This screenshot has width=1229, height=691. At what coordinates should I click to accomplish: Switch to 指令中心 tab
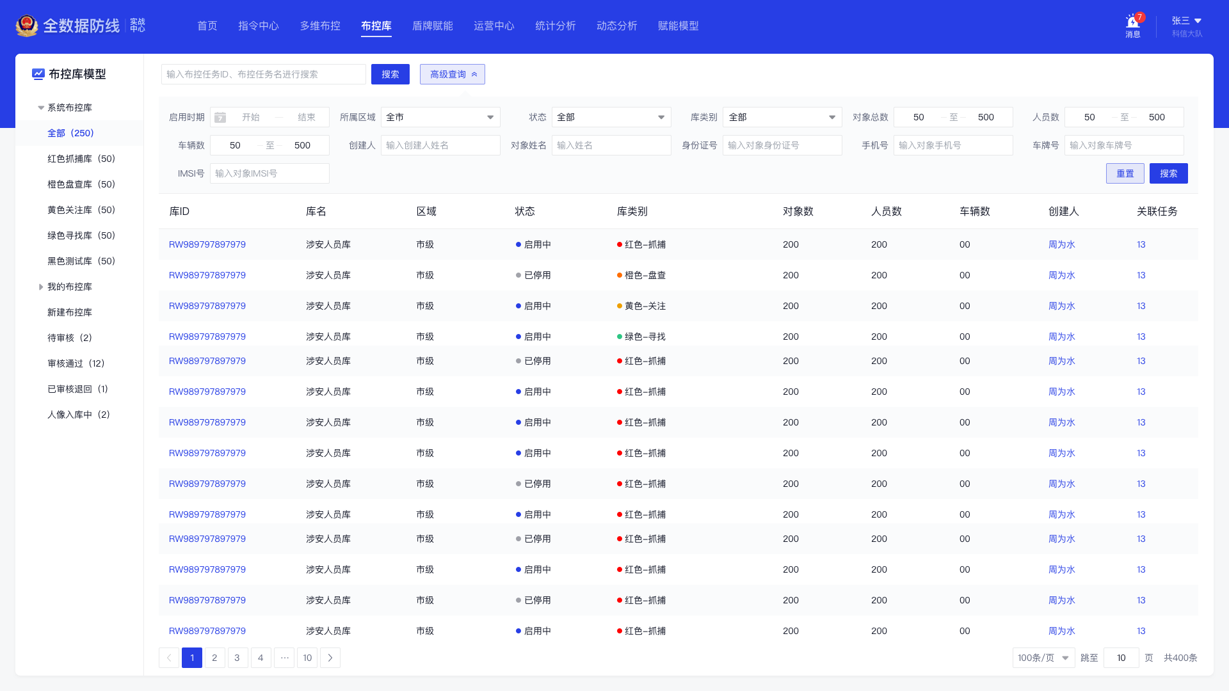point(259,26)
